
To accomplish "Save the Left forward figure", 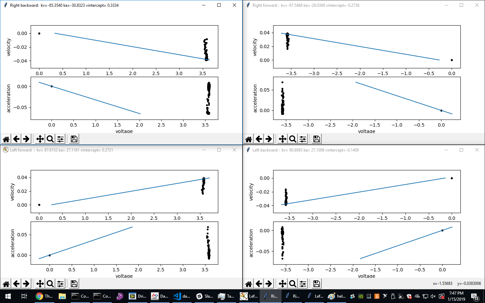I will [74, 284].
